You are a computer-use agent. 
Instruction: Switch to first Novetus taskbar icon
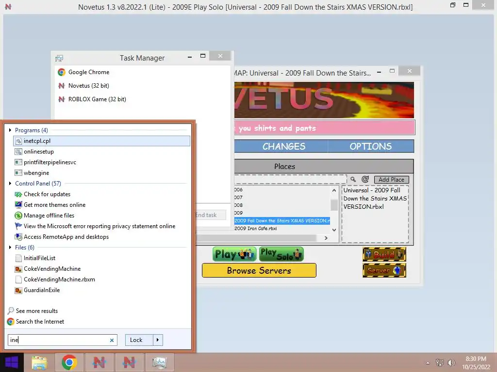point(99,362)
